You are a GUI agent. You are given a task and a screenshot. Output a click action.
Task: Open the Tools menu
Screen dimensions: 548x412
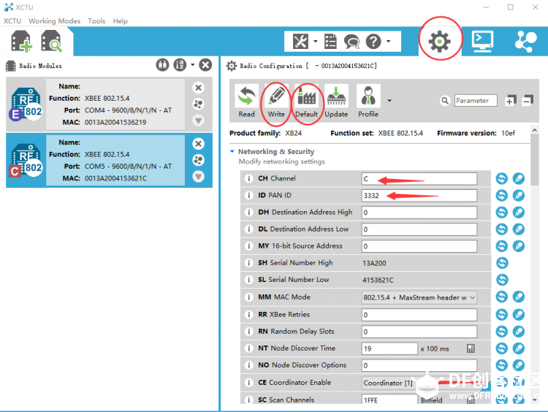[96, 21]
